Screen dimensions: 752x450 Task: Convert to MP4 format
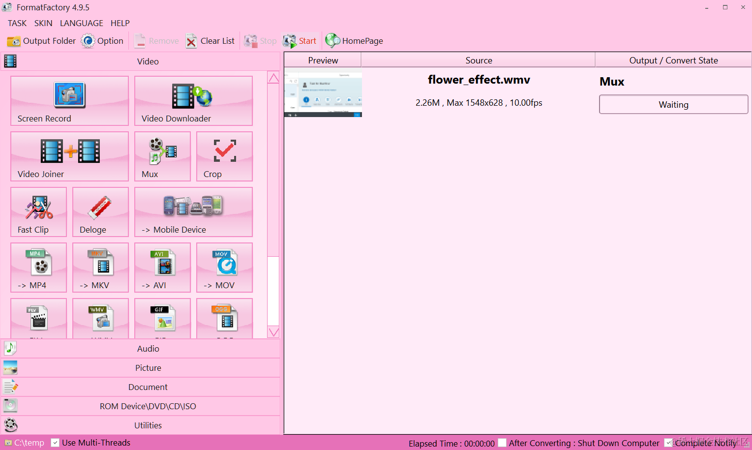(38, 268)
